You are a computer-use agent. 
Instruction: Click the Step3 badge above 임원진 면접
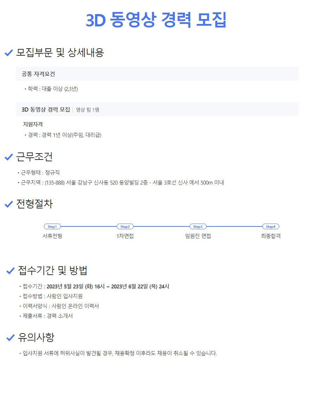coord(198,226)
